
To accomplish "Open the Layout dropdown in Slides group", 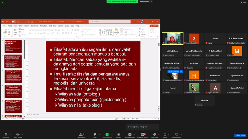I will coord(22,29).
